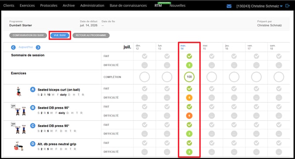Toggle session Fait check for Monday 13
Image resolution: width=295 pixels, height=159 pixels.
point(167,56)
